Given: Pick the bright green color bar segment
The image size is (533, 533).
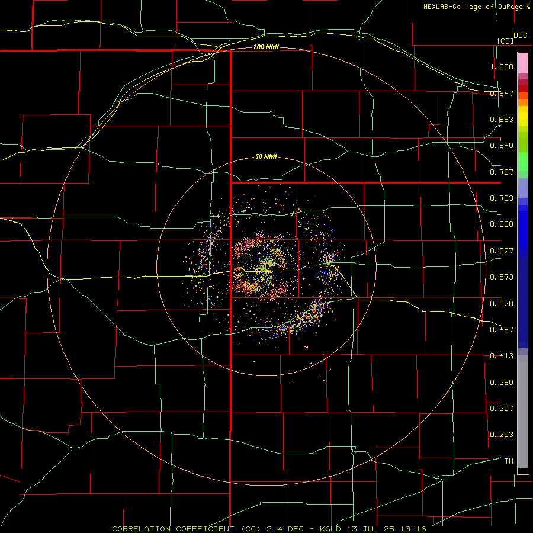Looking at the screenshot, I should [523, 162].
